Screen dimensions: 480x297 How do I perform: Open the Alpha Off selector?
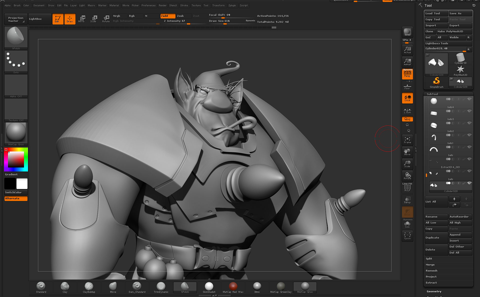(16, 86)
